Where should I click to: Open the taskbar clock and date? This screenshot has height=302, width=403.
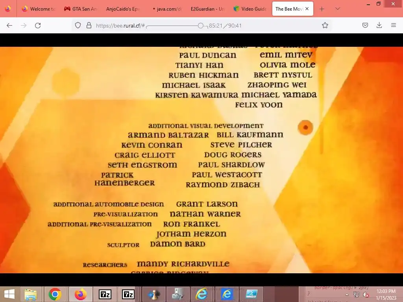(x=386, y=295)
